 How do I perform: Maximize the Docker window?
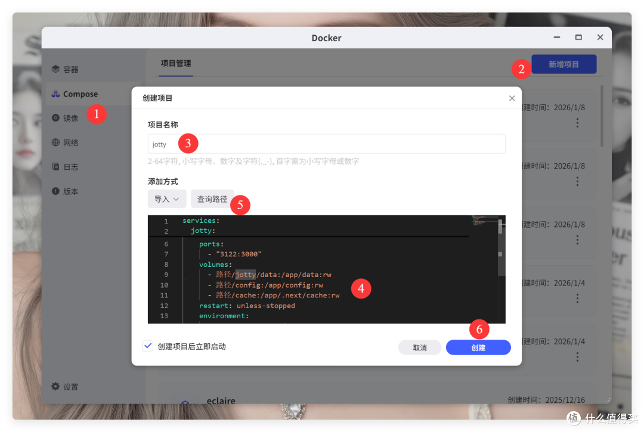coord(578,38)
